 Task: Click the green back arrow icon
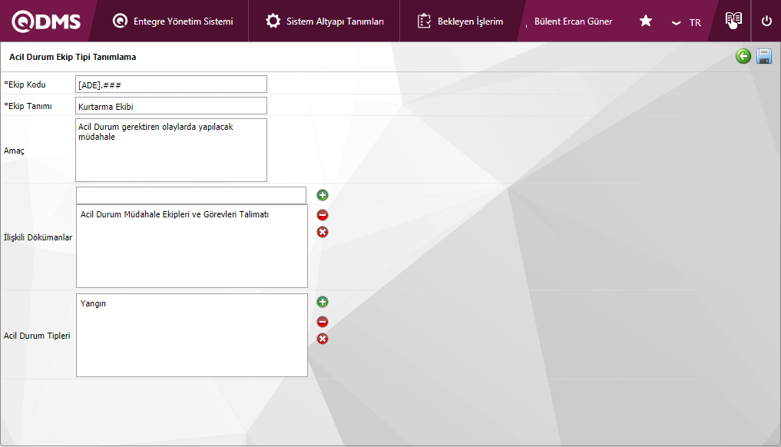[743, 56]
